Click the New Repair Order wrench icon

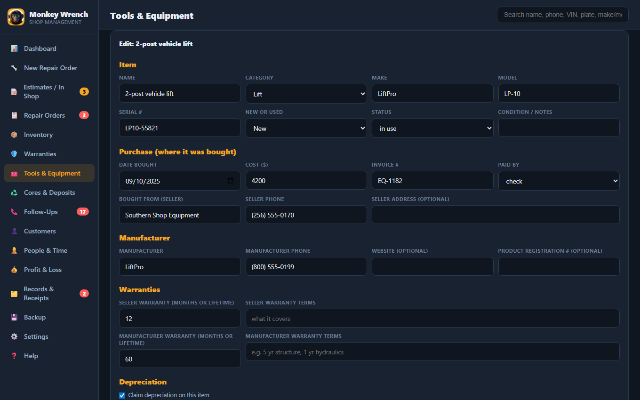(14, 68)
